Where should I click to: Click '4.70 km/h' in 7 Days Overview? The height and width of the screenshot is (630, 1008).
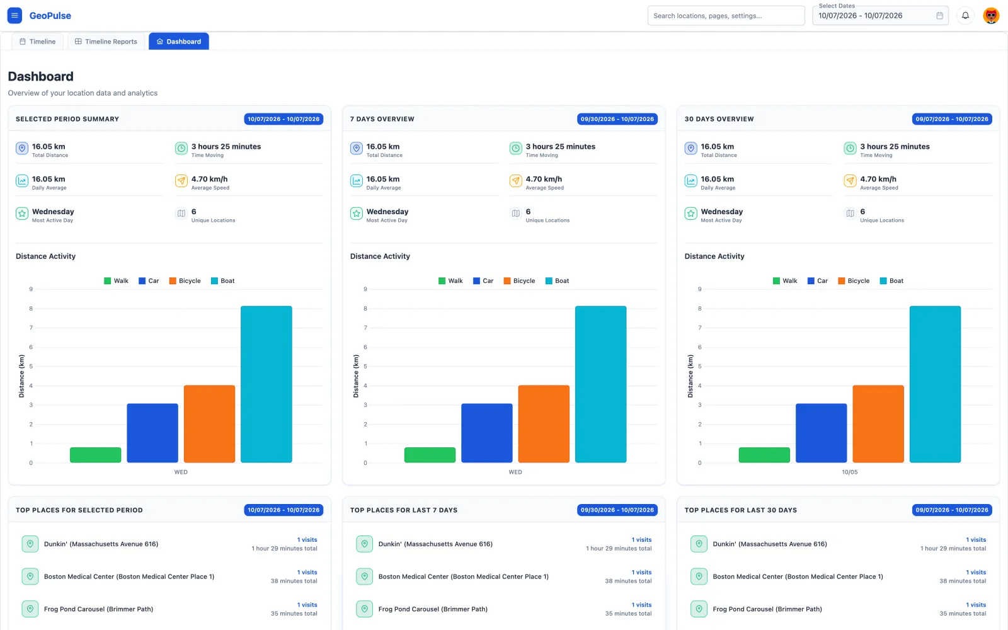point(544,179)
